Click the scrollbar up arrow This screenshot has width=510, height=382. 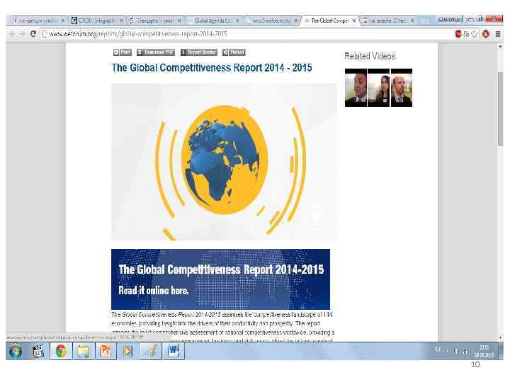(500, 47)
